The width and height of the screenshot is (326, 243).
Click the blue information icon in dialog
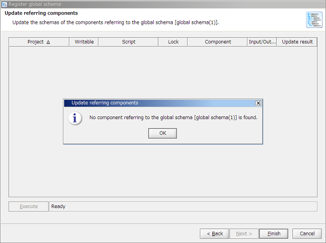coord(75,118)
